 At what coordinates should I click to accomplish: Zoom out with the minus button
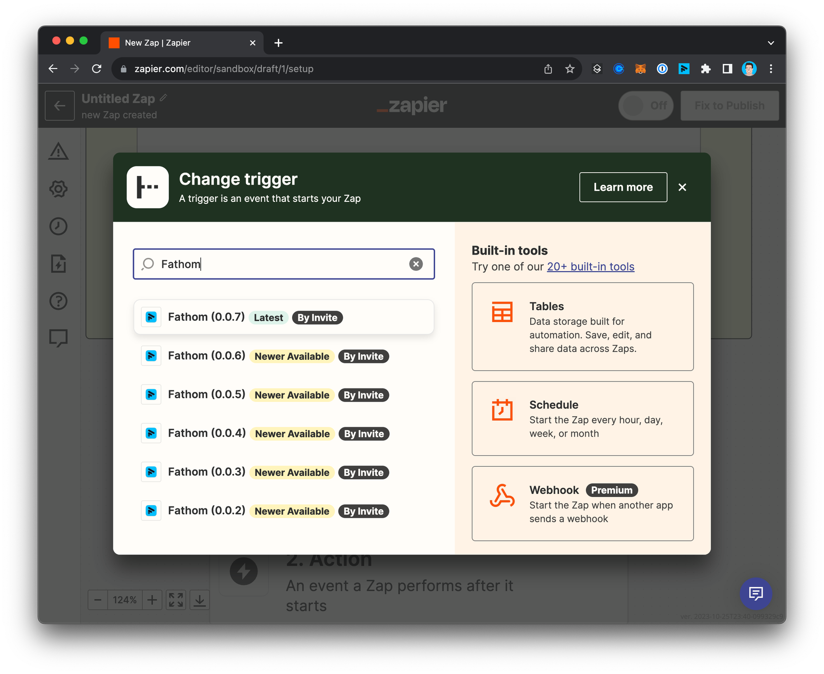pyautogui.click(x=98, y=600)
